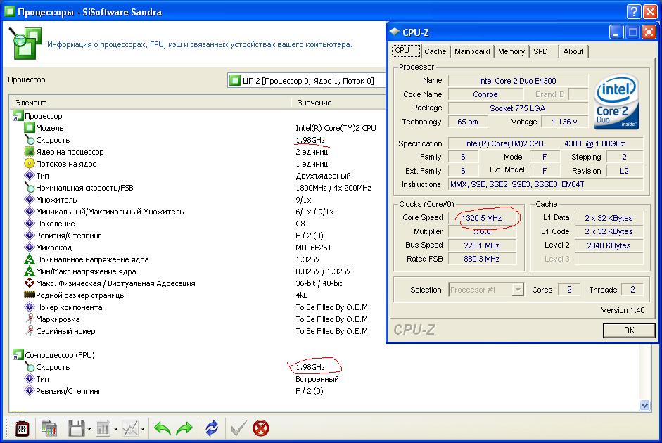Click the Элемент column header
The height and width of the screenshot is (443, 662).
pyautogui.click(x=30, y=103)
